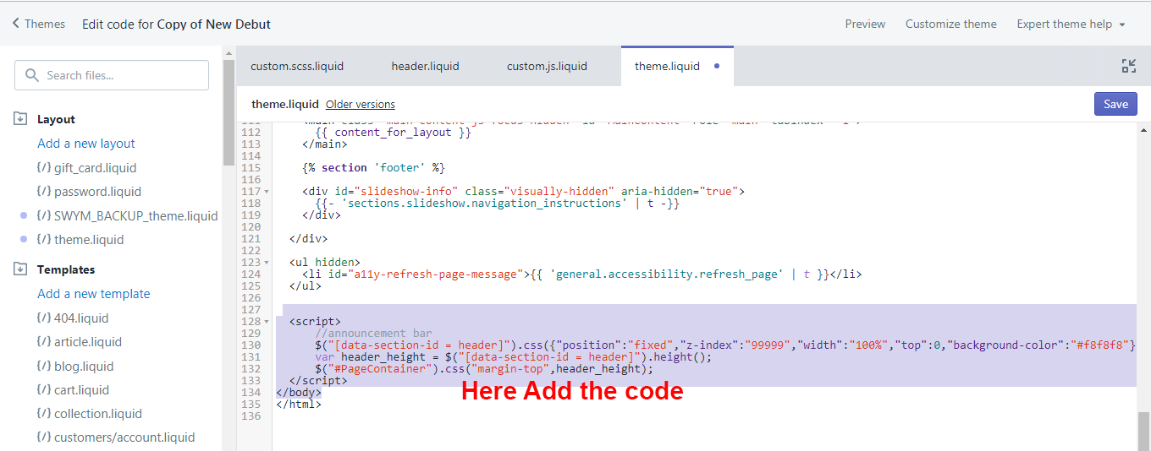Open the Expert theme help dropdown
This screenshot has width=1151, height=451.
pyautogui.click(x=1071, y=24)
